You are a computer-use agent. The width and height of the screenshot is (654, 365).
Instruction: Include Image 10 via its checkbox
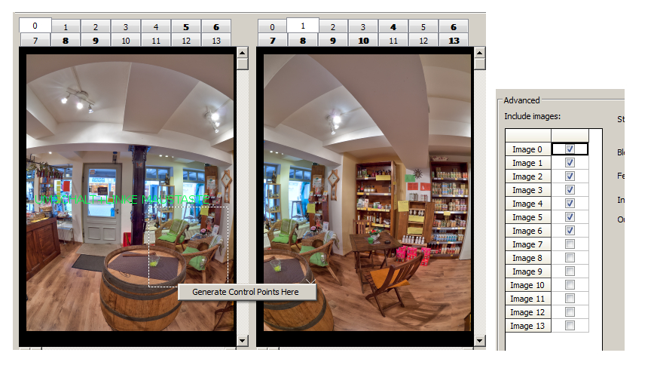(x=570, y=285)
